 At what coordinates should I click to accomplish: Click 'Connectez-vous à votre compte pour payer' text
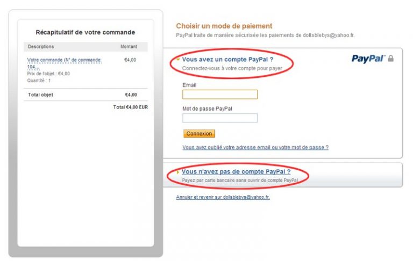click(232, 68)
